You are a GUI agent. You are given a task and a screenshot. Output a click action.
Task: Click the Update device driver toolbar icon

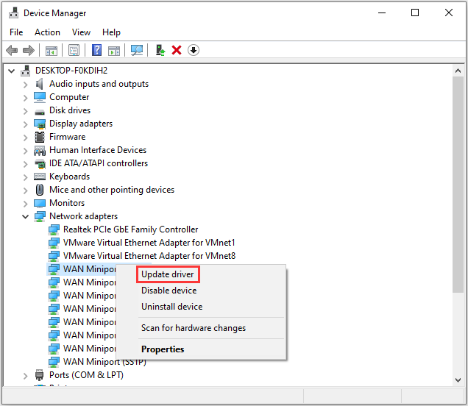coord(160,50)
